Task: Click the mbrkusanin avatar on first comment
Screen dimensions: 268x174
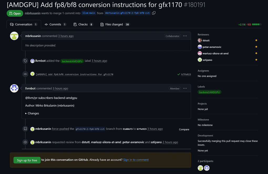Action: tap(14, 36)
